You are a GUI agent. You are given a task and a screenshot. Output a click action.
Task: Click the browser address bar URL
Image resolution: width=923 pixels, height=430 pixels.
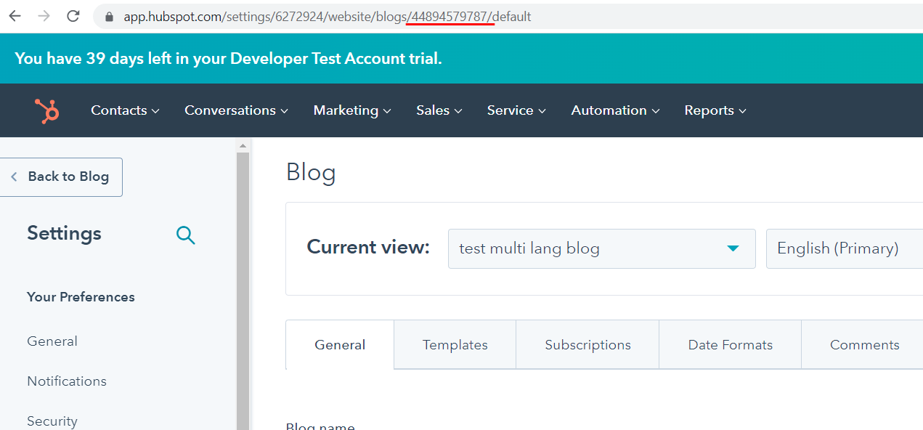coord(327,17)
